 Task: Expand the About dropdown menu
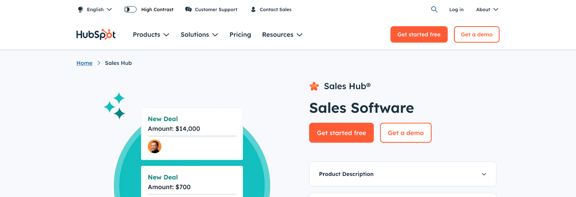(x=487, y=9)
